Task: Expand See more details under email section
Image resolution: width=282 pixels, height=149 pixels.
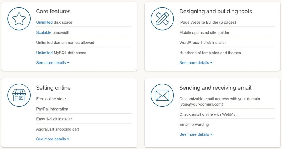Action: click(196, 134)
